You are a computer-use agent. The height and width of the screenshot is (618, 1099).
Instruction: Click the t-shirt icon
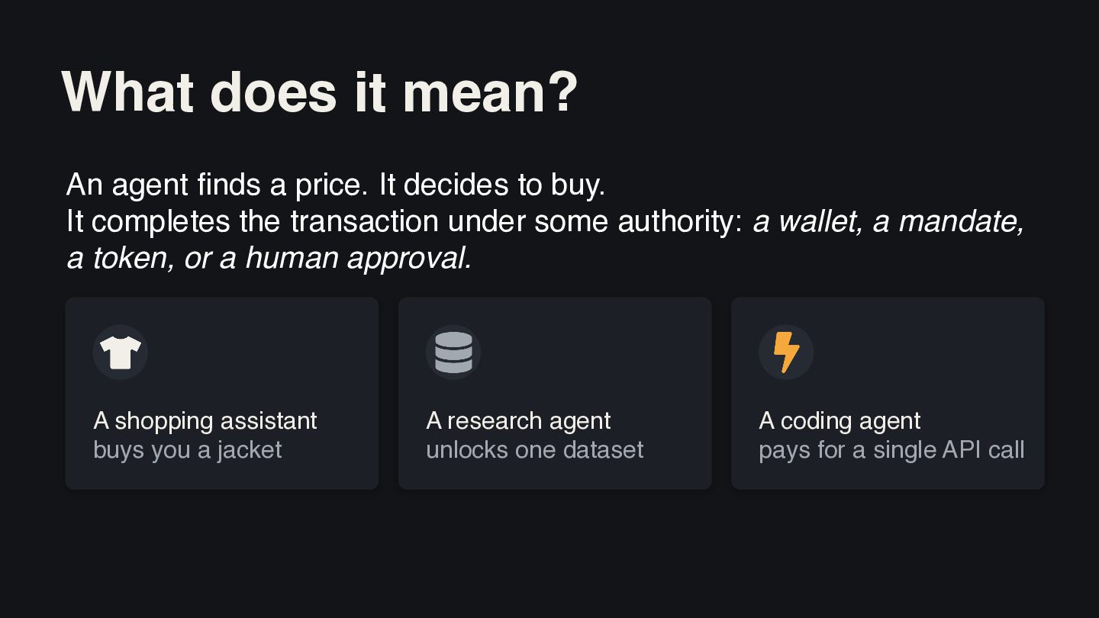[x=121, y=352]
